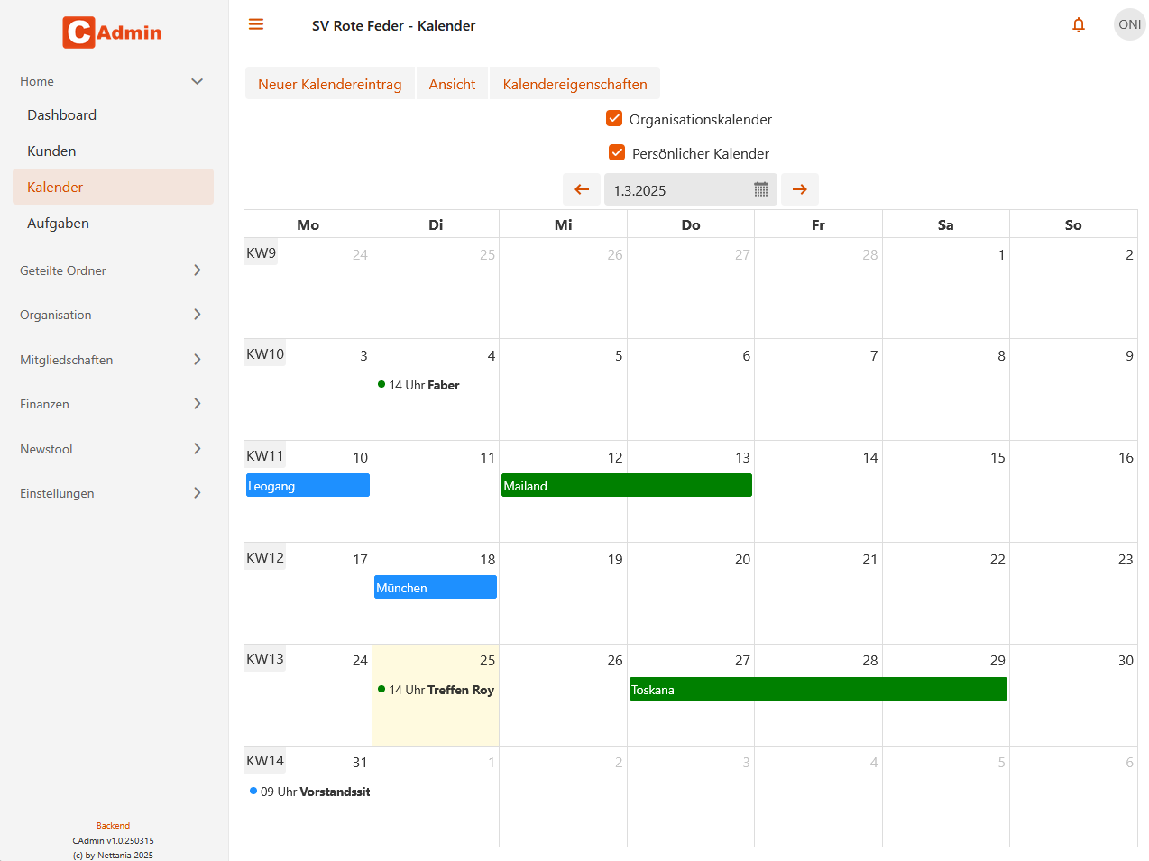
Task: Click the CAdmin logo
Action: point(113,32)
